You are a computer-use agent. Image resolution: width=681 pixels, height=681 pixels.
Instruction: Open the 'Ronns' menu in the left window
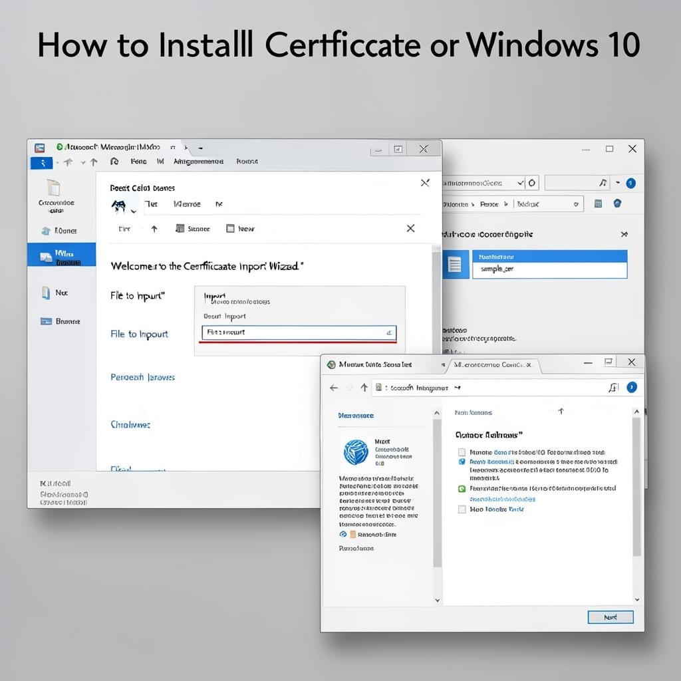tap(247, 162)
